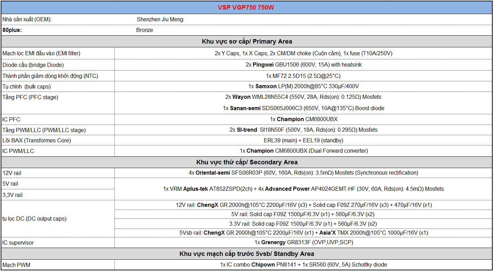Click the IC PFC label cell
The height and width of the screenshot is (271, 493).
(58, 119)
